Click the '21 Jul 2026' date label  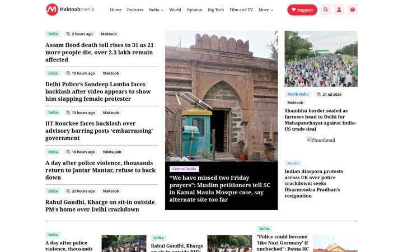point(332,95)
